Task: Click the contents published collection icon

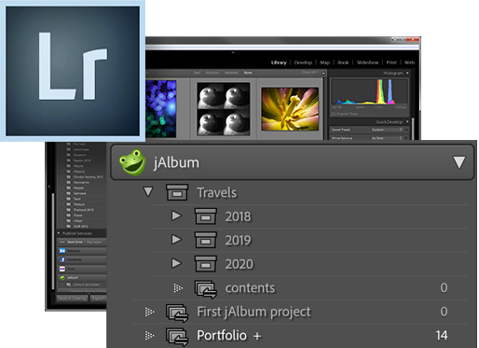Action: coord(206,289)
